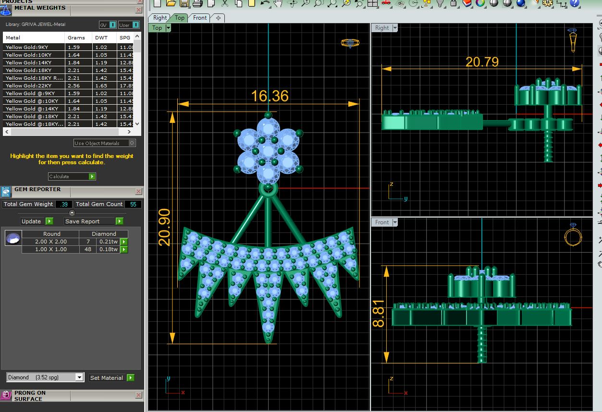This screenshot has height=412, width=602.
Task: Open the Top viewport title dropdown
Action: [168, 28]
